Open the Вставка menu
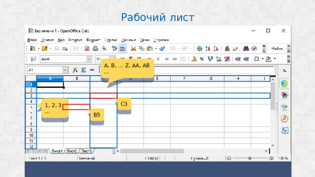 (x=75, y=40)
